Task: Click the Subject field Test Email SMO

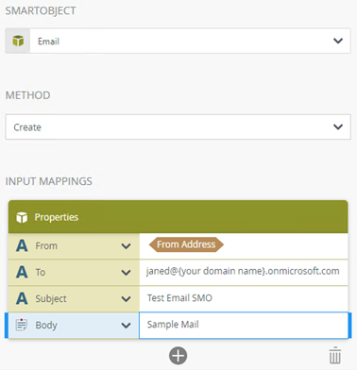Action: click(x=244, y=298)
